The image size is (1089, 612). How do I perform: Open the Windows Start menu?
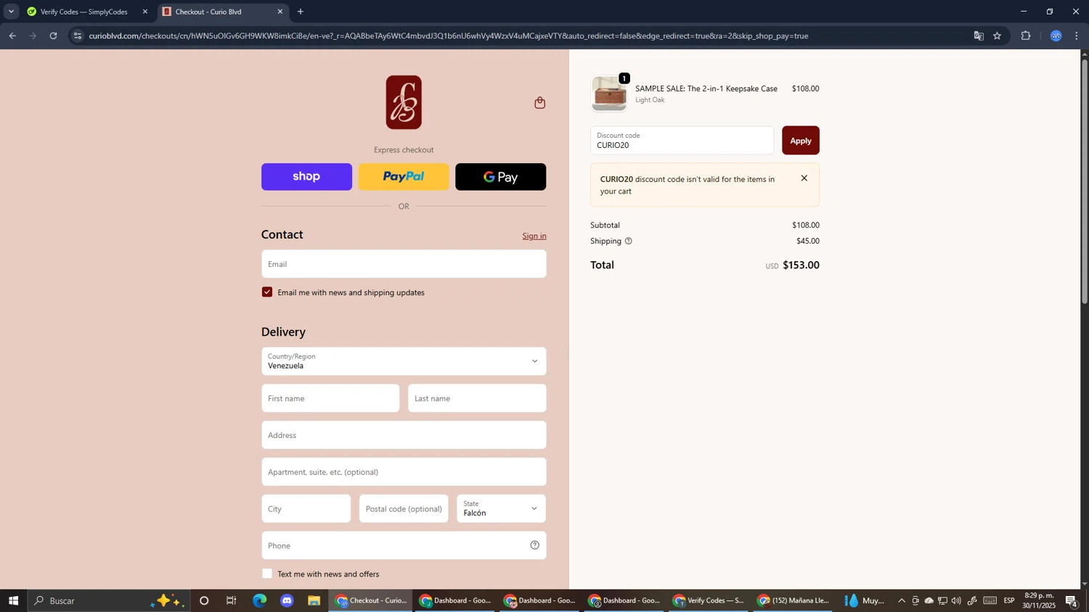tap(13, 600)
